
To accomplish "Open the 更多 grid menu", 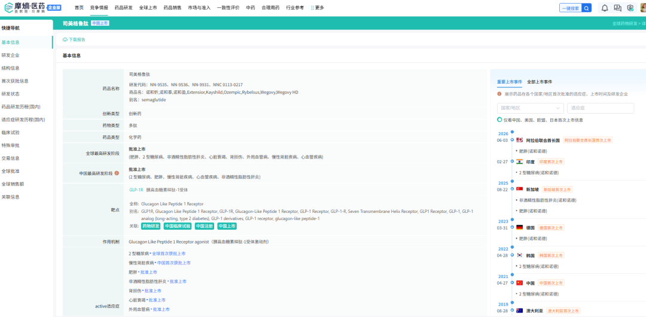I will (x=317, y=8).
